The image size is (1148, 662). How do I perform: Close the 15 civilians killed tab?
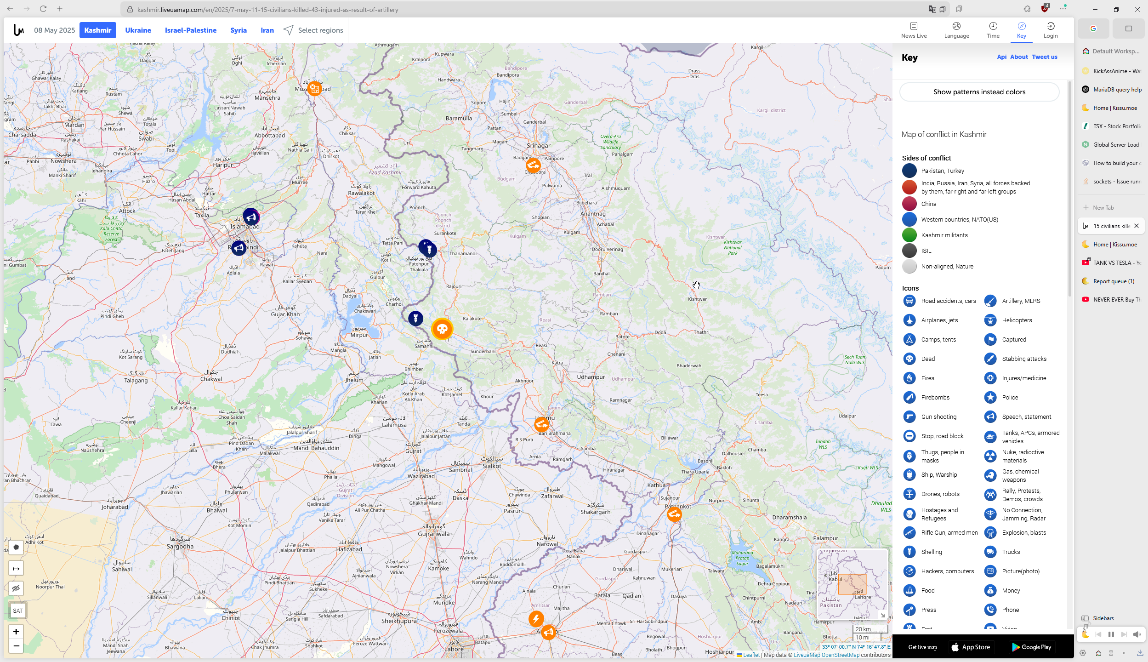[x=1137, y=226]
